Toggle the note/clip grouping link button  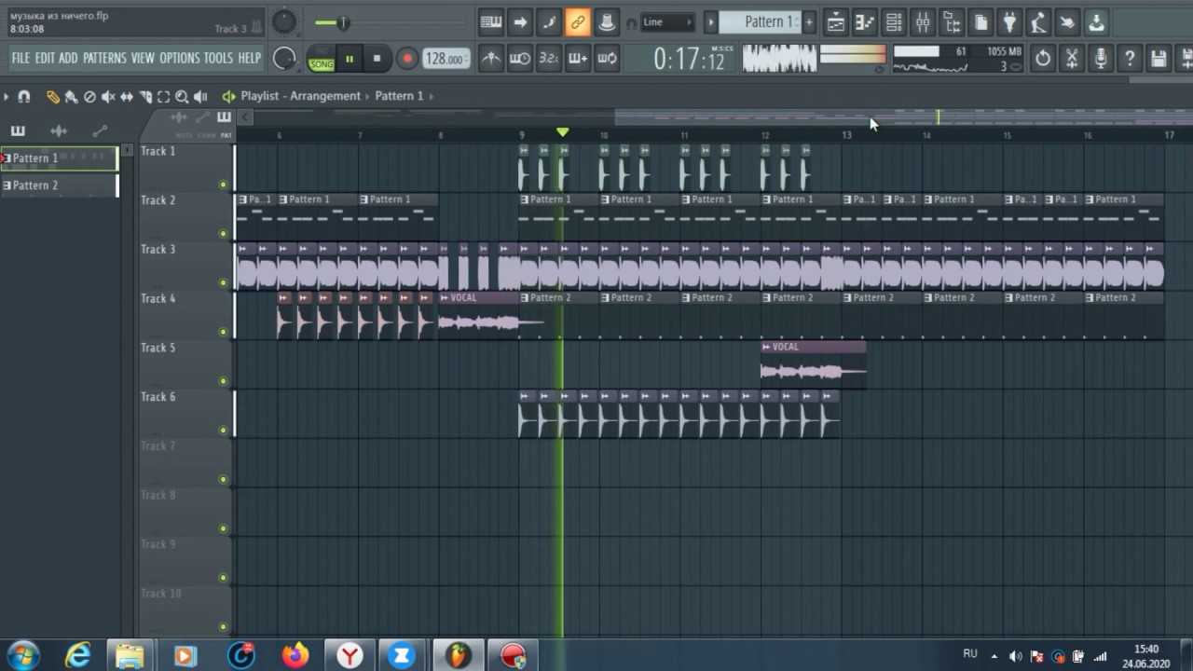[578, 22]
